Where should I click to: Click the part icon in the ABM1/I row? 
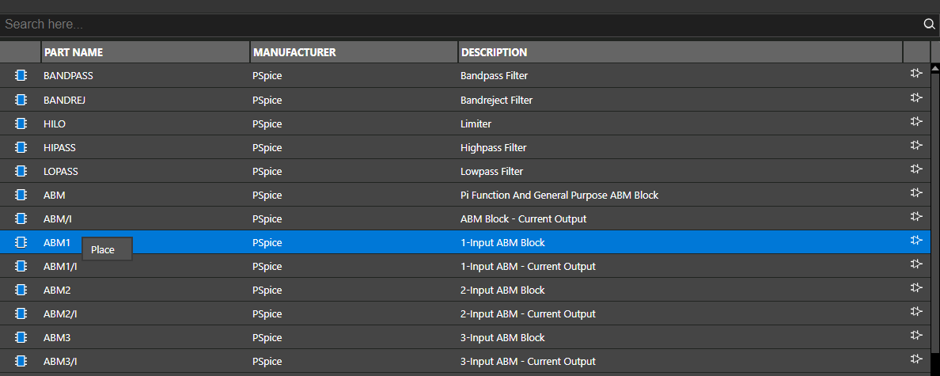point(21,266)
